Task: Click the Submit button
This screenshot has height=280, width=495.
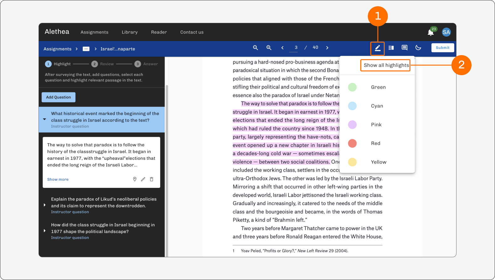Action: pyautogui.click(x=443, y=48)
